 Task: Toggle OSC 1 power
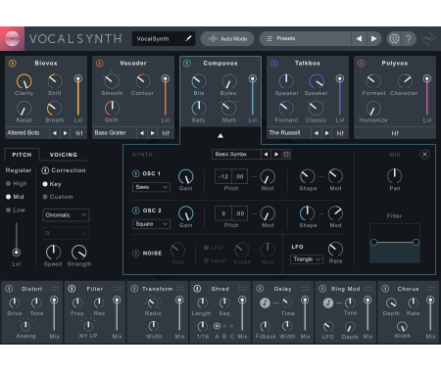(136, 173)
